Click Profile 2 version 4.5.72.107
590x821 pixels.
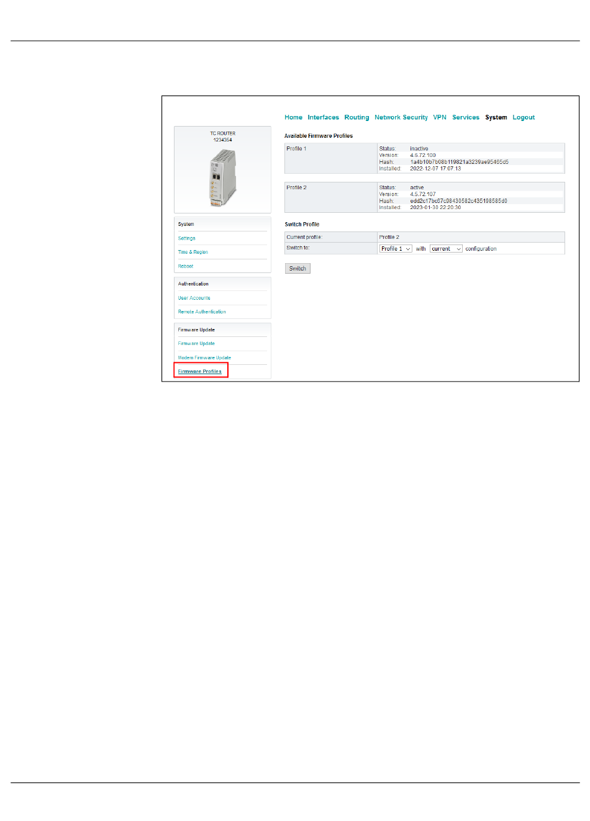422,194
